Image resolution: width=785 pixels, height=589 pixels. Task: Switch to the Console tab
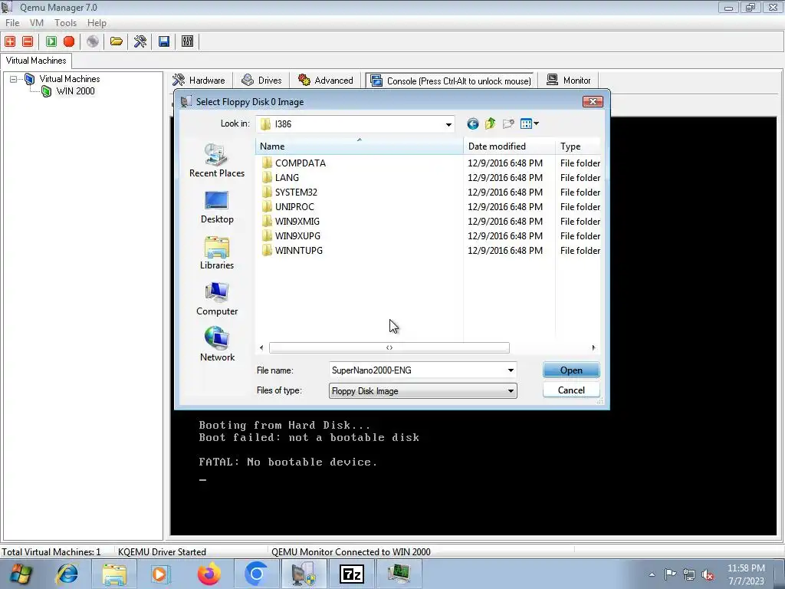[x=451, y=81]
